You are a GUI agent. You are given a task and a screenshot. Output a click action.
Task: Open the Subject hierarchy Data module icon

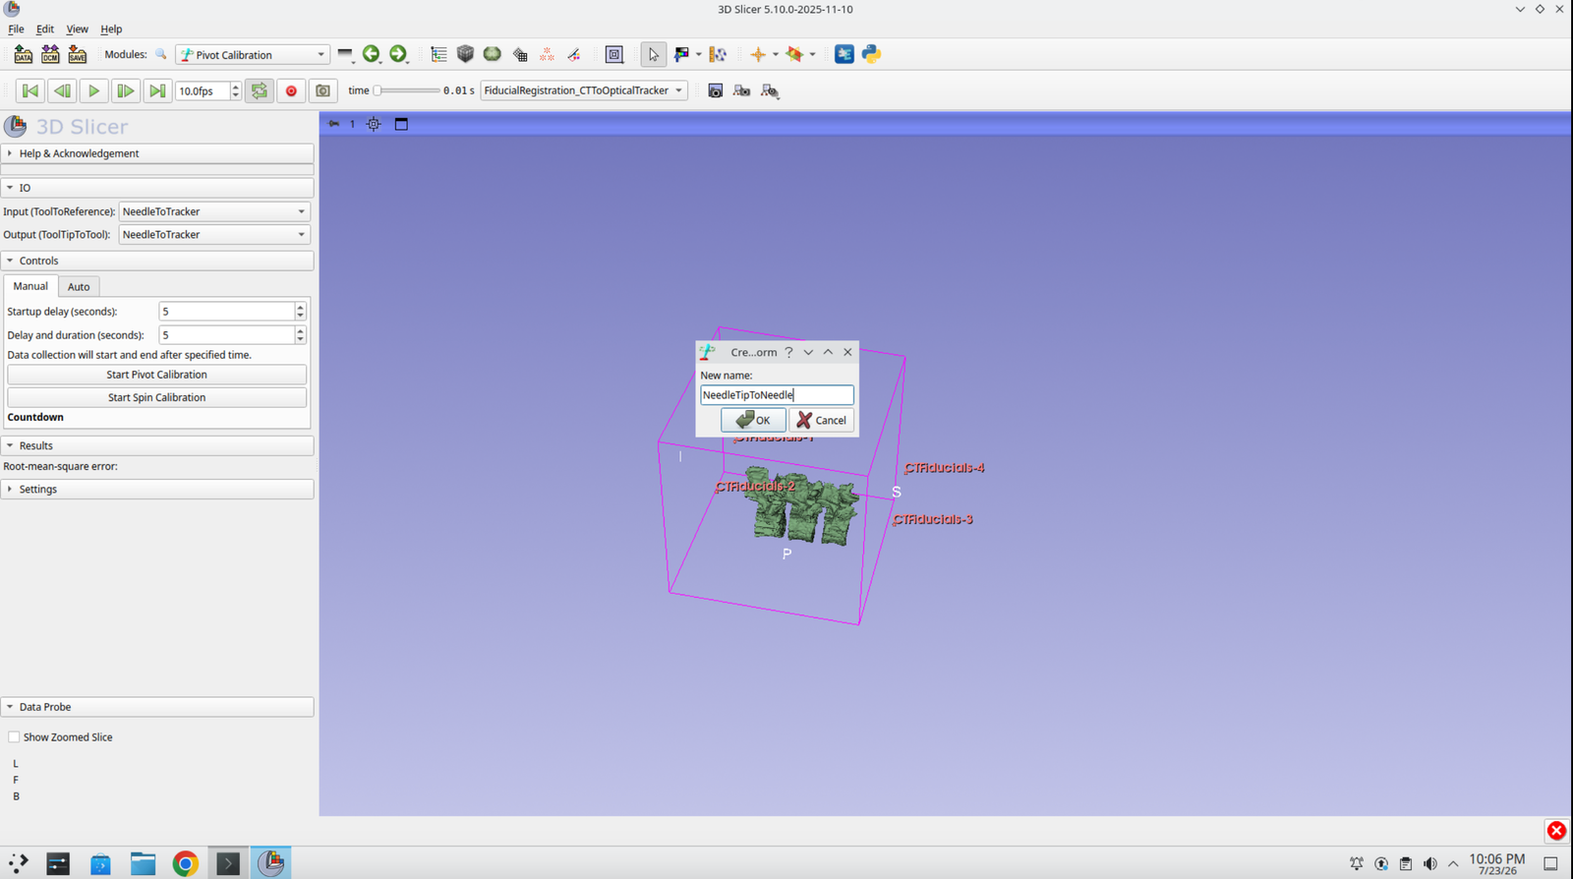(438, 55)
